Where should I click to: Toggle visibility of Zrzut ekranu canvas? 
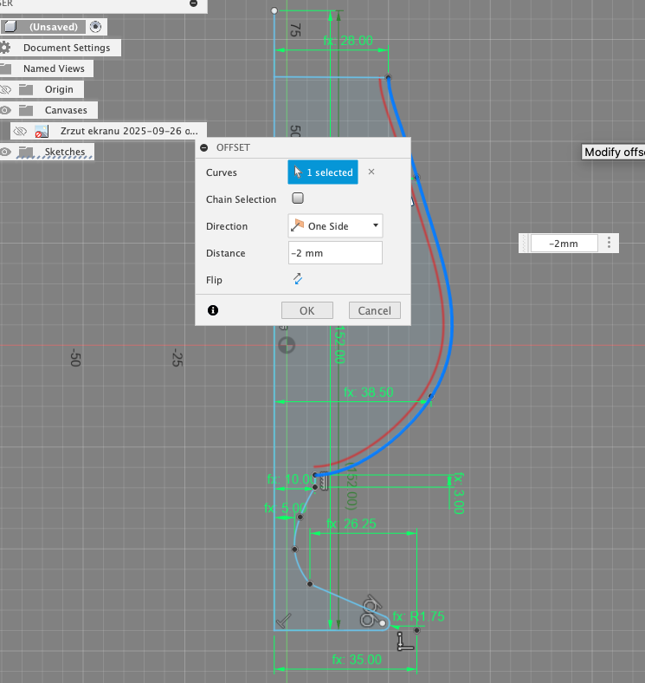(19, 131)
